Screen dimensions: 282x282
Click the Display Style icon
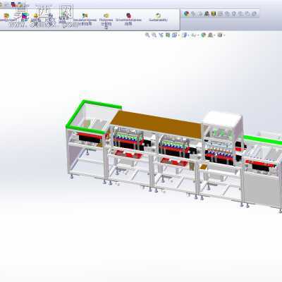pyautogui.click(x=185, y=35)
